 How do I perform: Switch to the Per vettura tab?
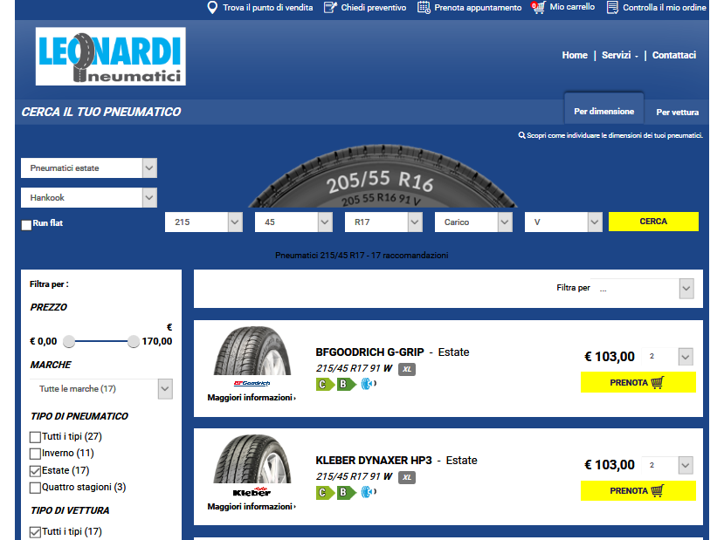pos(678,112)
